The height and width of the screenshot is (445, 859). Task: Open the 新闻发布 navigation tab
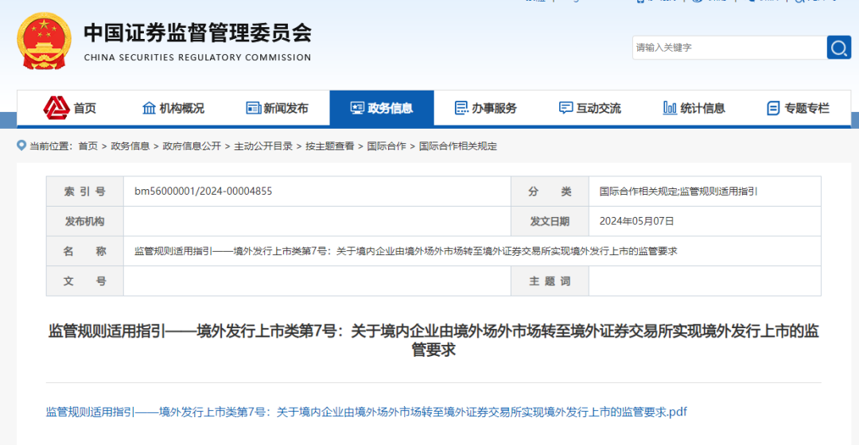point(278,108)
